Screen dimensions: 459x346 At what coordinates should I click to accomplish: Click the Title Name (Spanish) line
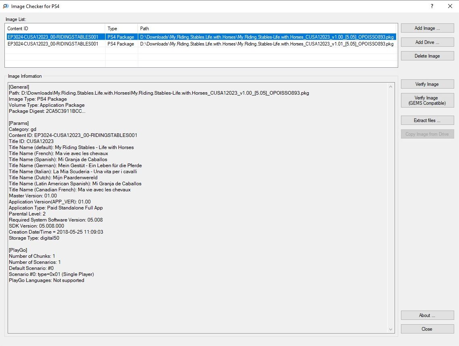click(58, 160)
